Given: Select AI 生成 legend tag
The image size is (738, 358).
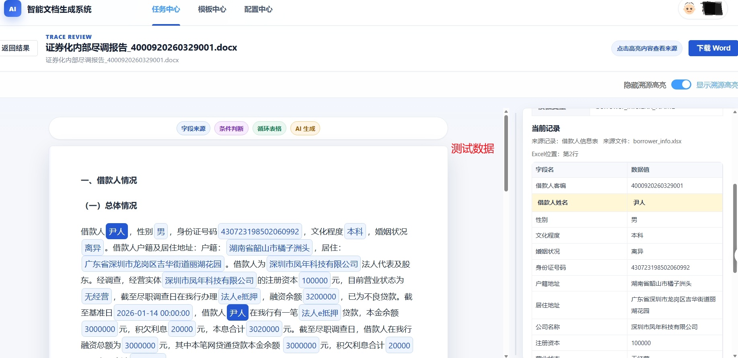Looking at the screenshot, I should 305,128.
